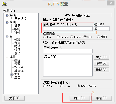Image resolution: width=116 pixels, height=104 pixels.
Task: Select the SSH connection type radio
Action: tap(85, 37)
